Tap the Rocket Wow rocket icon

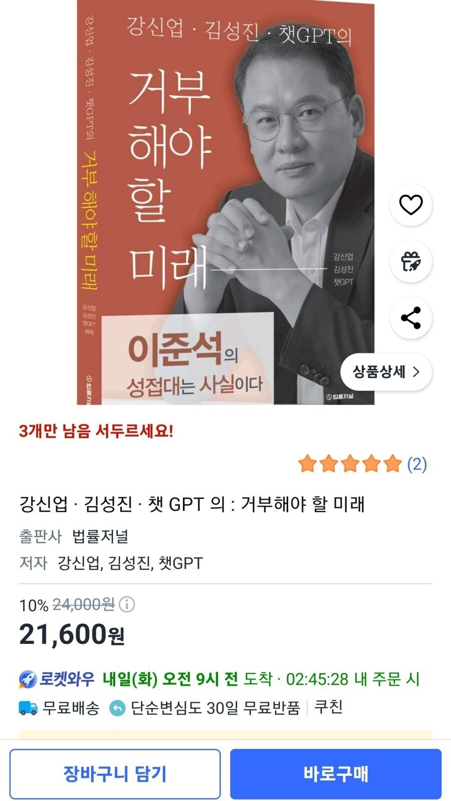pos(28,680)
